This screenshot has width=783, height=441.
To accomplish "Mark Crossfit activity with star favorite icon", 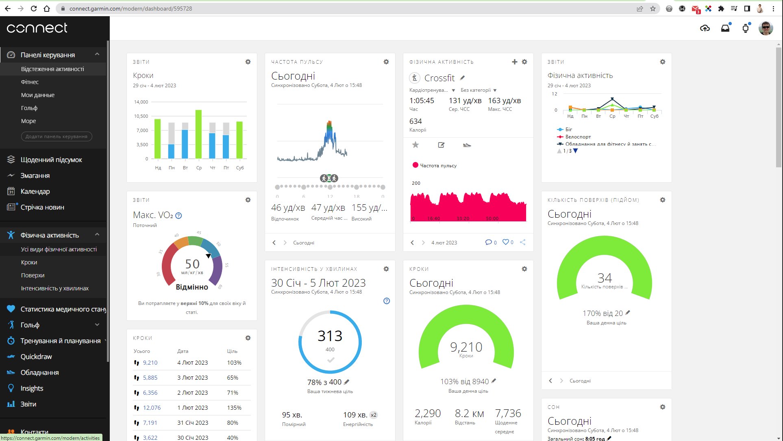I will [x=415, y=145].
